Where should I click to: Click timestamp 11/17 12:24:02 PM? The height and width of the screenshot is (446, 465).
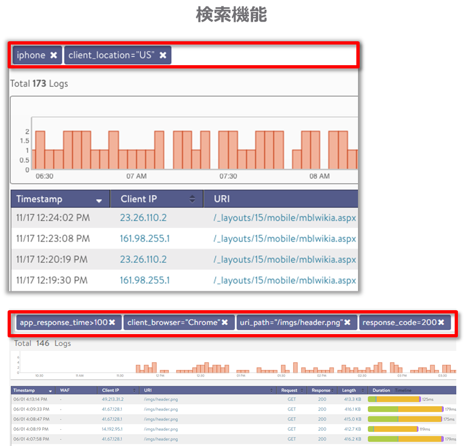(53, 218)
